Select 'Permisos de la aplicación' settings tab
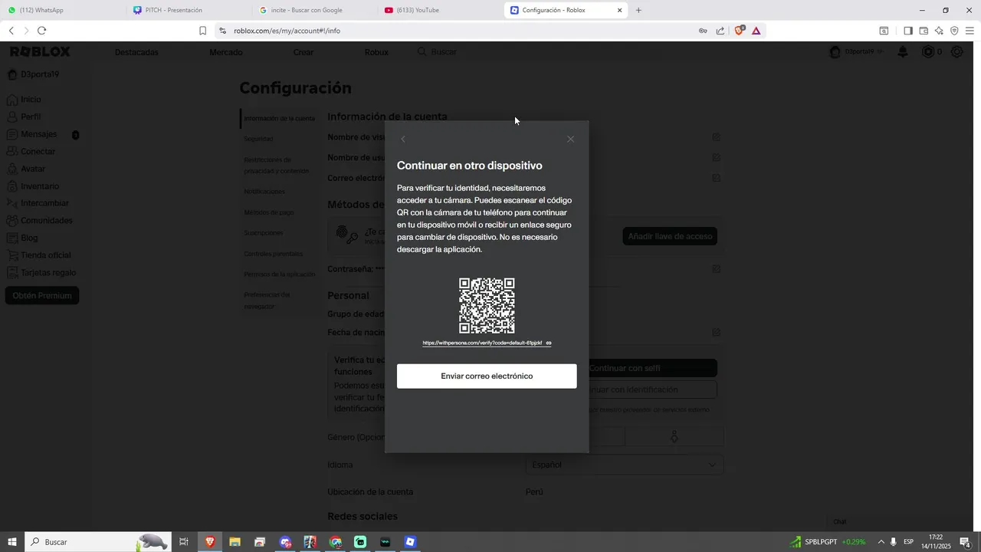Image resolution: width=981 pixels, height=552 pixels. point(280,274)
